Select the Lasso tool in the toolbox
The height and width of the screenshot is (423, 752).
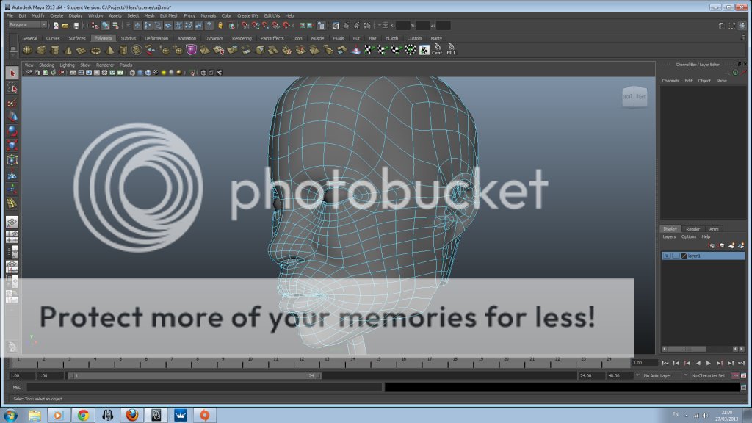click(12, 88)
